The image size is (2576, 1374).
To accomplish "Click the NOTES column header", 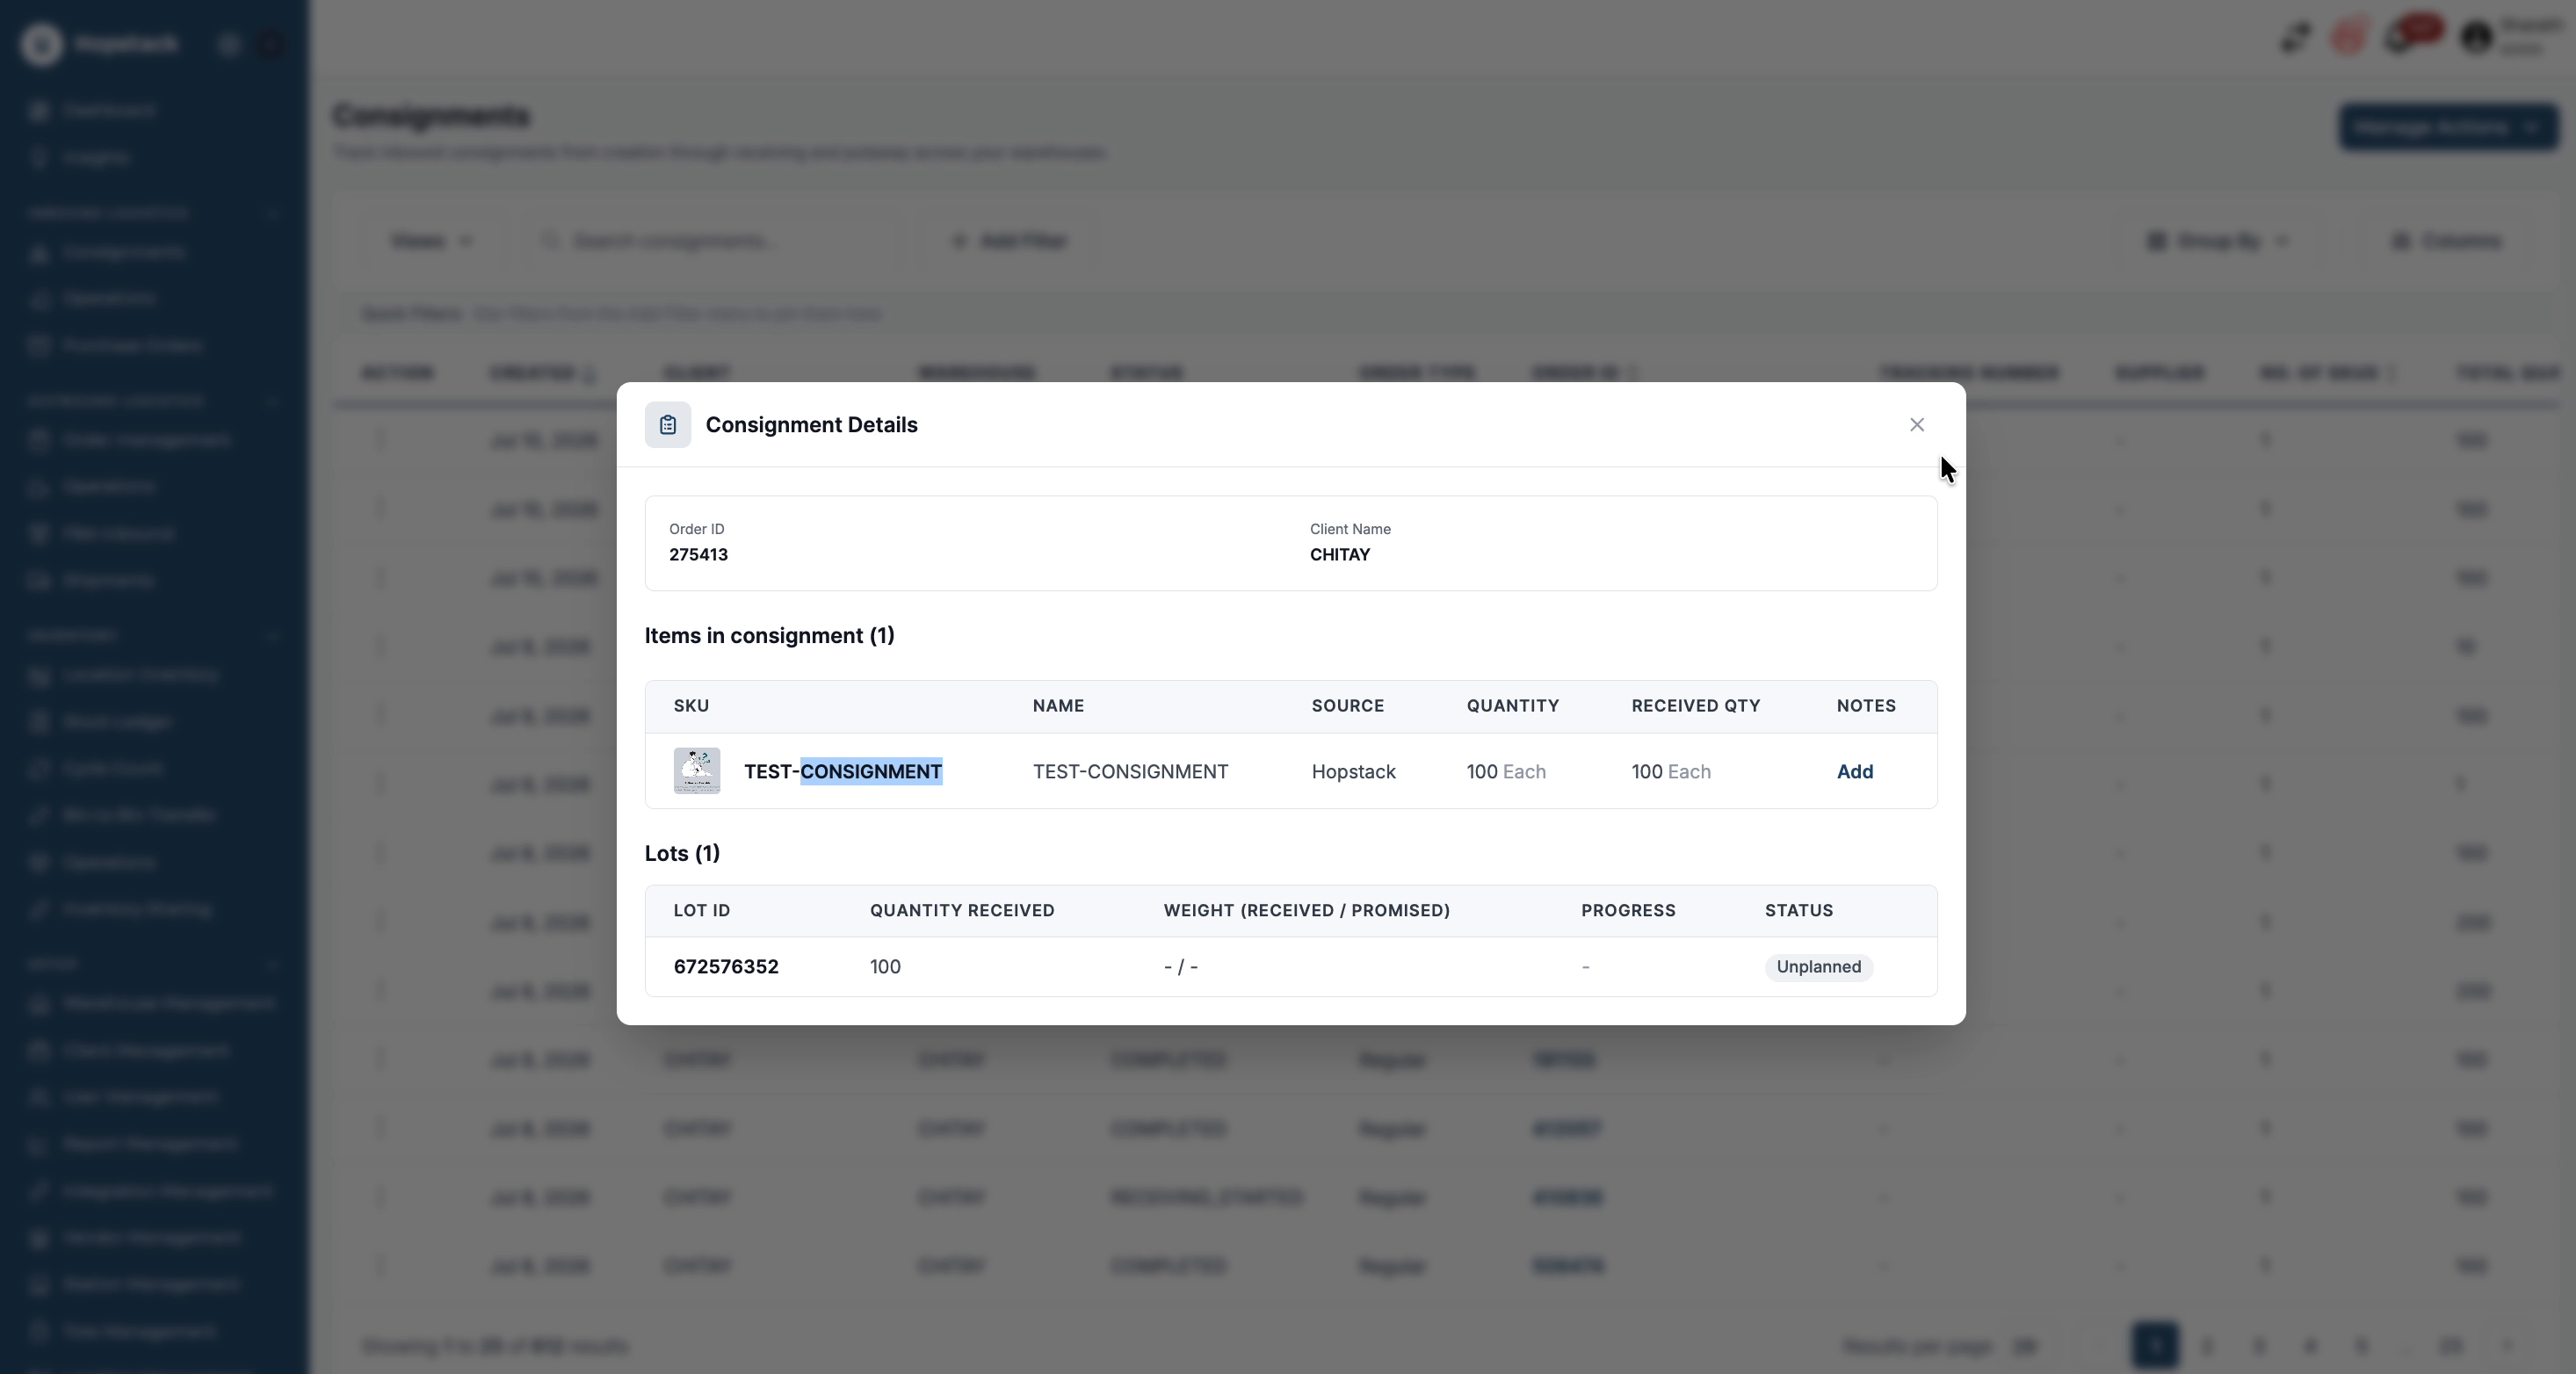I will 1866,706.
